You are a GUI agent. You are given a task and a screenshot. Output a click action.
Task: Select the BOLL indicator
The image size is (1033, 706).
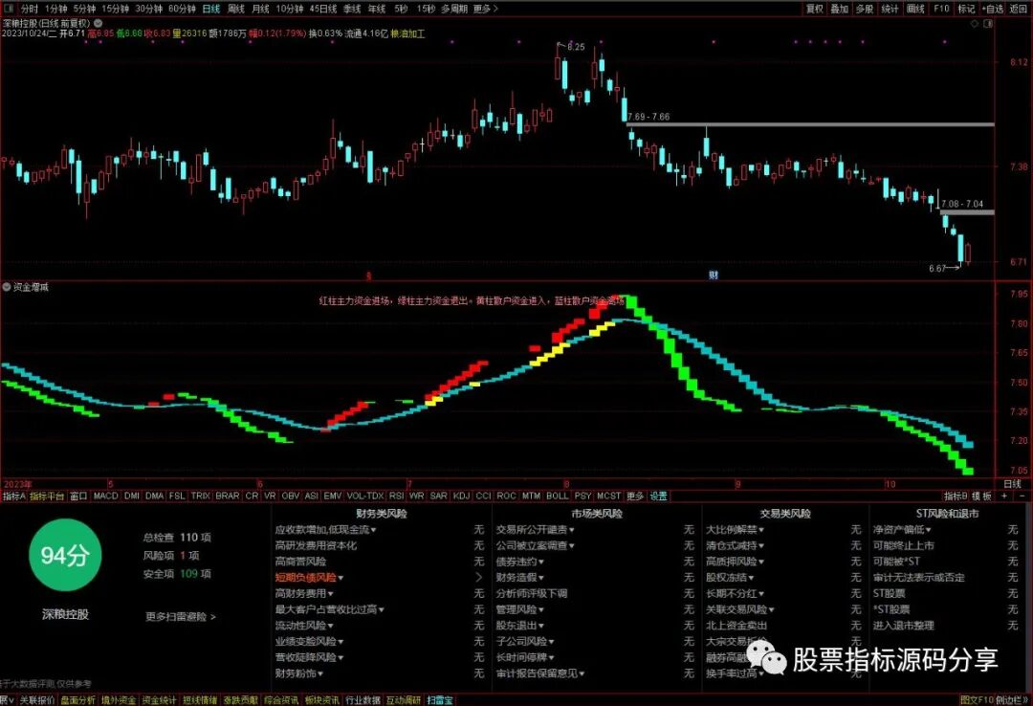[557, 496]
